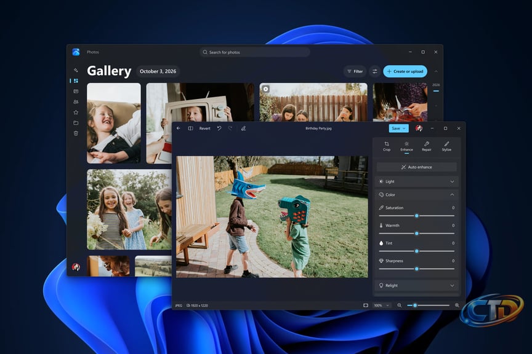Switch to the Enhance tab
532x354 pixels.
tap(406, 146)
